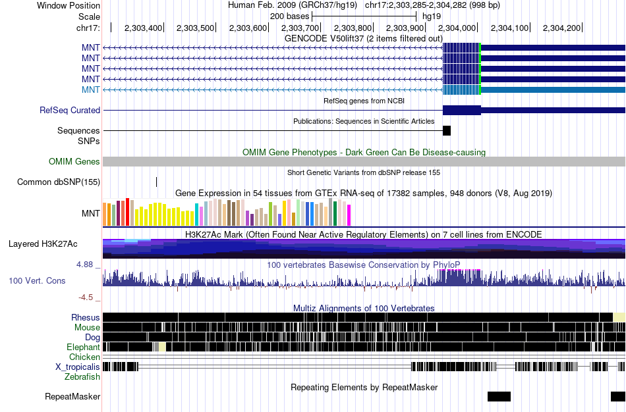626x412 pixels.
Task: Select the RepeatMasker track label
Action: point(72,396)
